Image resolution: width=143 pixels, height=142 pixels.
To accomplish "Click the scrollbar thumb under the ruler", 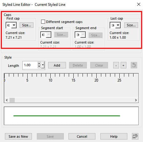I will point(12,100).
